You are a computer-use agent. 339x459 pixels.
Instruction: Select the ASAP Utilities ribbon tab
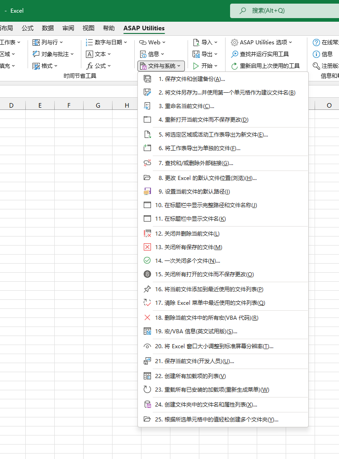(144, 28)
